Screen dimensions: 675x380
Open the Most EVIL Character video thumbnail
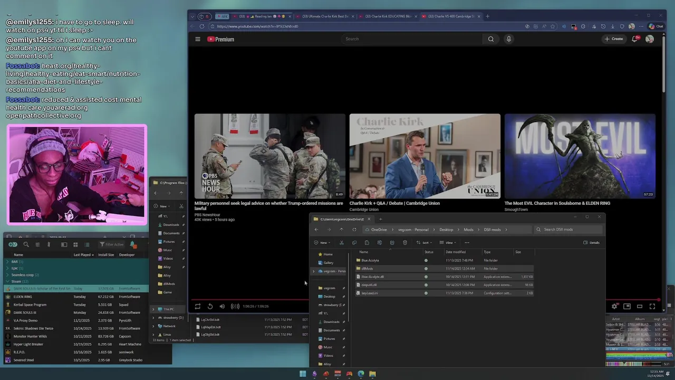point(580,156)
